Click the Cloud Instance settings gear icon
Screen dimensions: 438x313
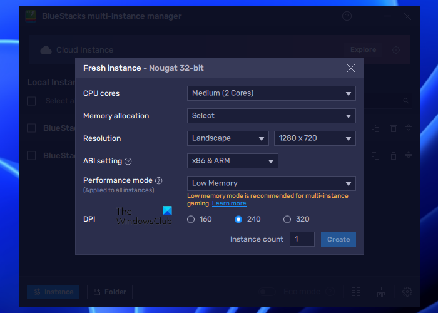tap(396, 50)
